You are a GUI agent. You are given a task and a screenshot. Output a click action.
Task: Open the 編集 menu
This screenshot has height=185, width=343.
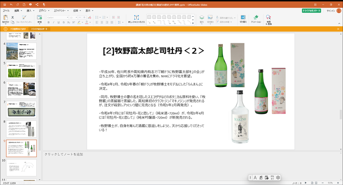click(18, 10)
